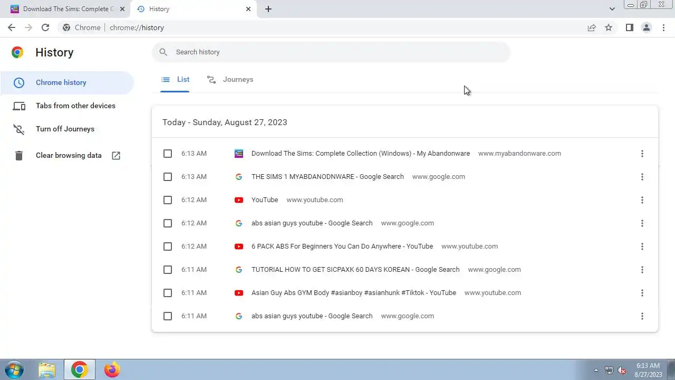This screenshot has height=380, width=675.
Task: Click the Chrome logo beside History heading
Action: tap(17, 52)
